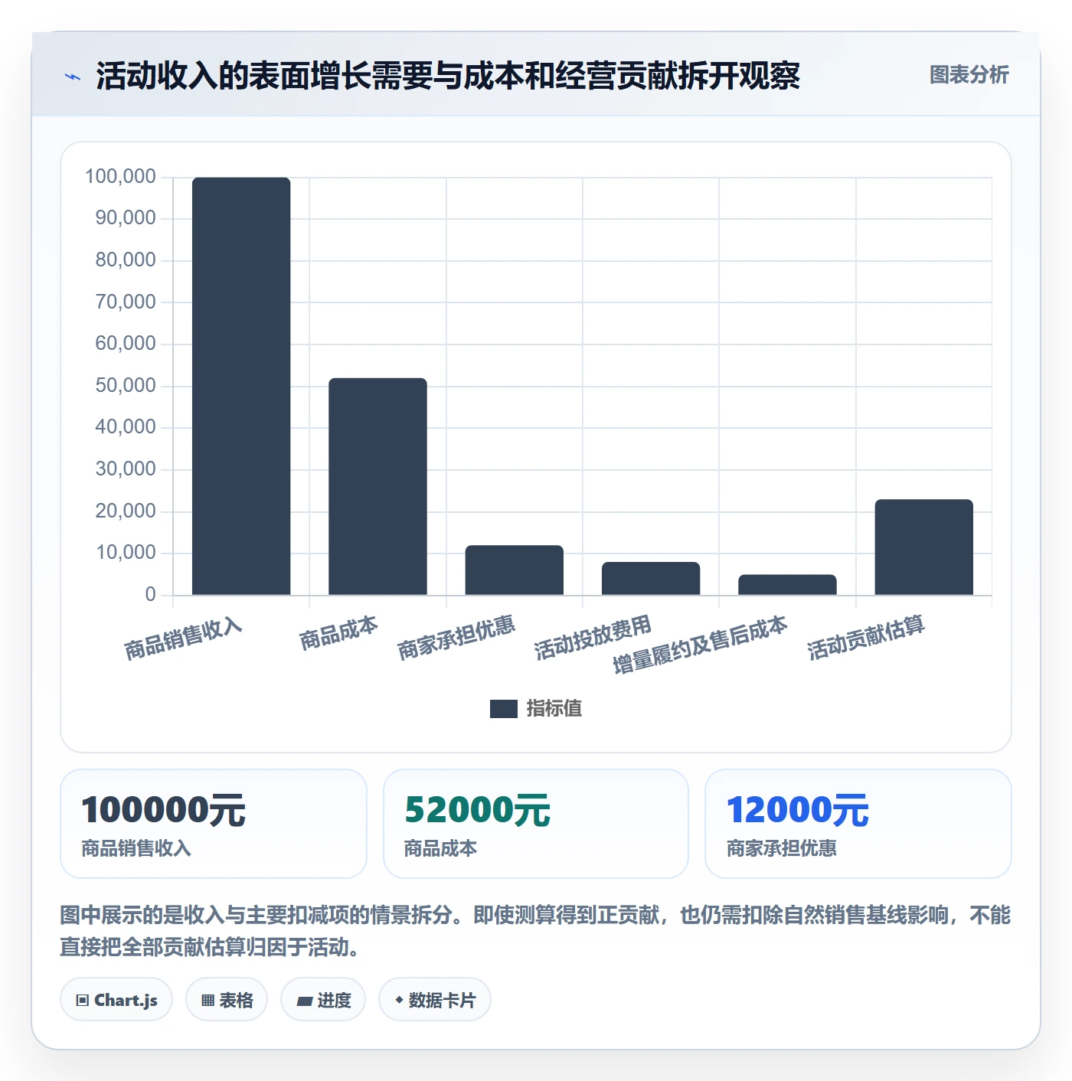This screenshot has width=1072, height=1081.
Task: Click the diamond icon in 数据卡片 chip
Action: pyautogui.click(x=399, y=1000)
